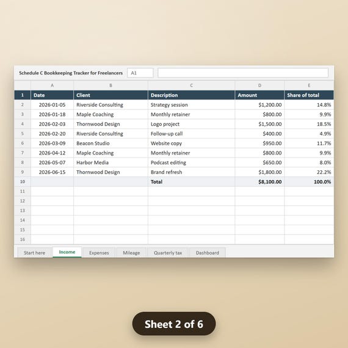Click the Description header cell
348x348 pixels.
pyautogui.click(x=191, y=95)
